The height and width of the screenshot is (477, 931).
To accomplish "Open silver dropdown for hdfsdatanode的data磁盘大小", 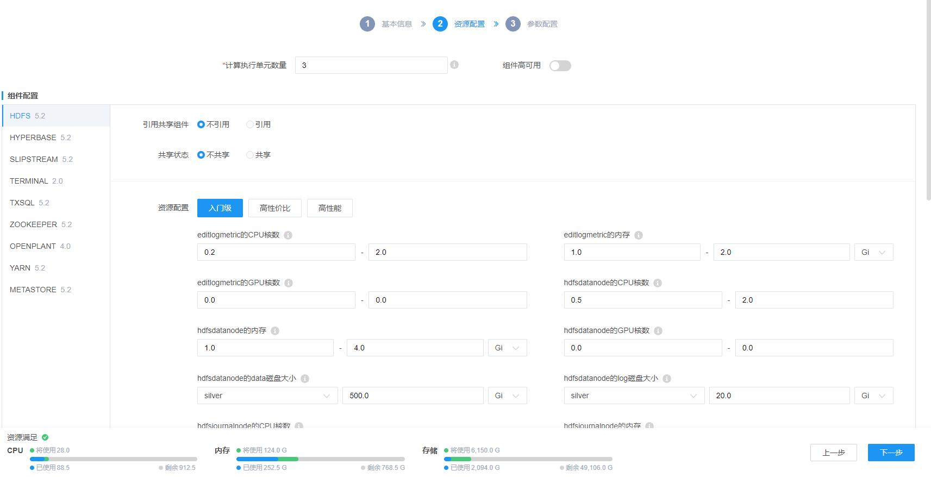I will (267, 396).
